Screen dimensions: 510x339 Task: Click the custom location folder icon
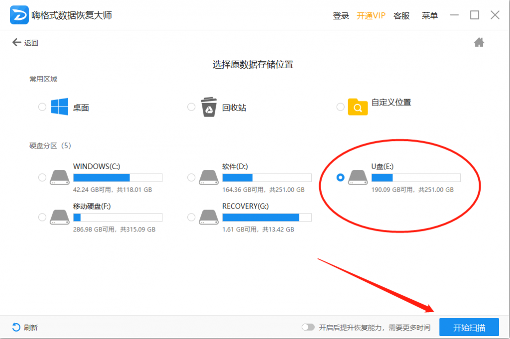358,107
